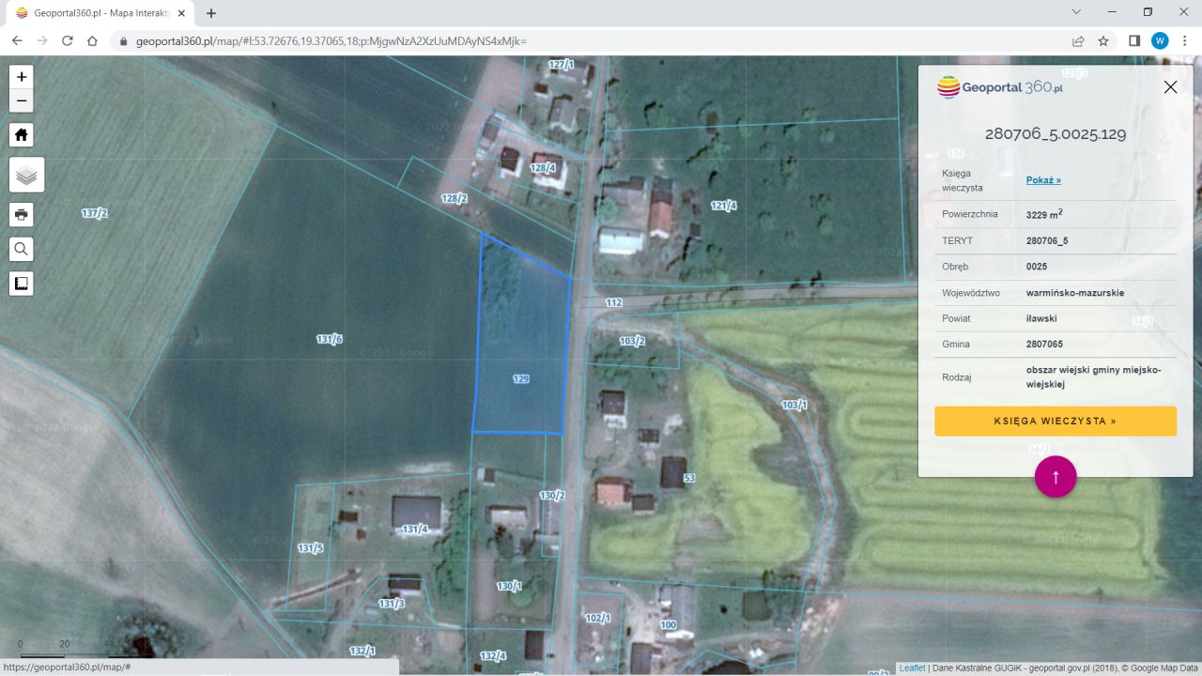Close the Geoportal360 browser tab
The width and height of the screenshot is (1202, 676).
pyautogui.click(x=180, y=13)
